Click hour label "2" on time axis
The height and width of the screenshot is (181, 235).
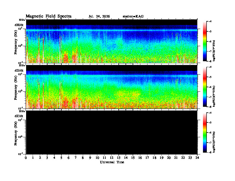40,158
